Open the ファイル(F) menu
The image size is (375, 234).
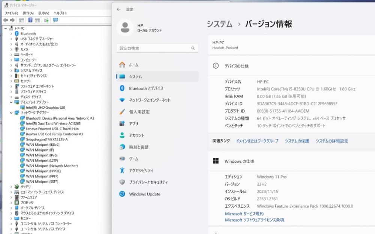(11, 13)
